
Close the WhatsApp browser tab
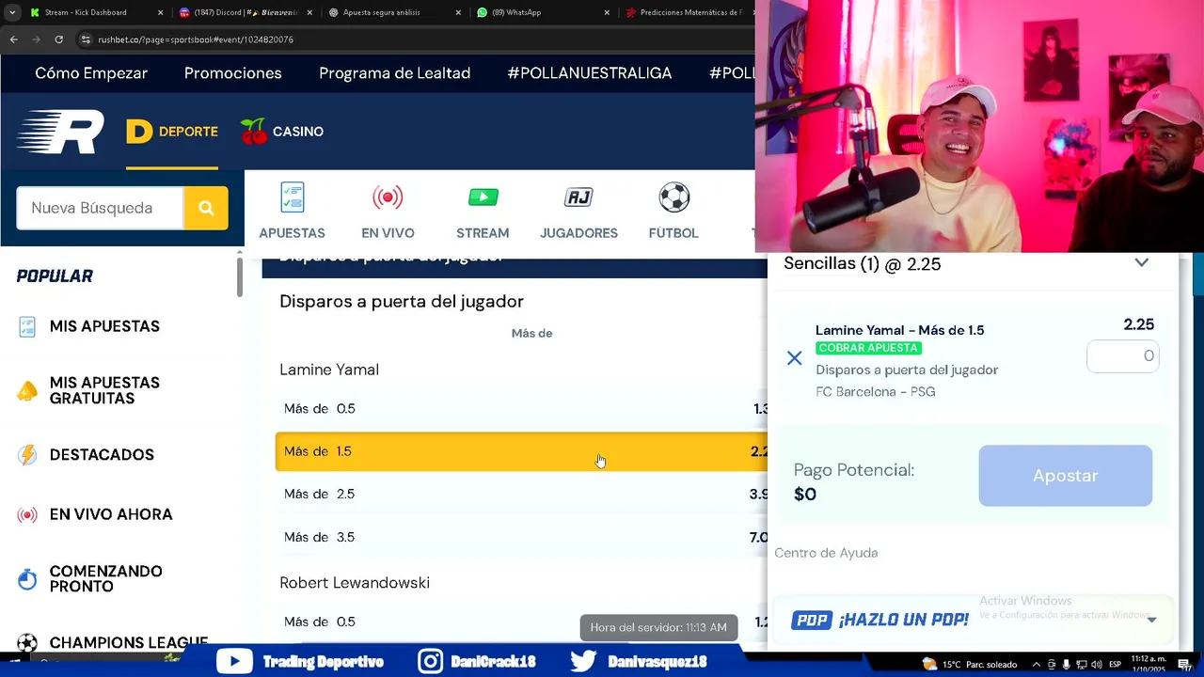point(607,12)
